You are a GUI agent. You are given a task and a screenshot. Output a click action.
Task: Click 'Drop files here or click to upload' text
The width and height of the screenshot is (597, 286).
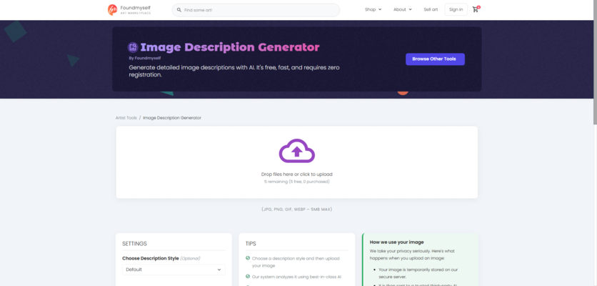pos(296,174)
